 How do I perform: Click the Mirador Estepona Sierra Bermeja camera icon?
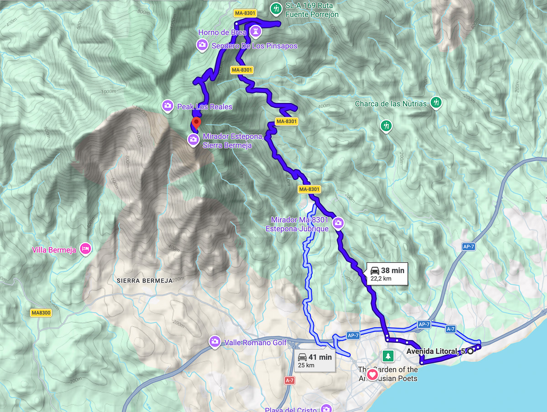[x=193, y=140]
